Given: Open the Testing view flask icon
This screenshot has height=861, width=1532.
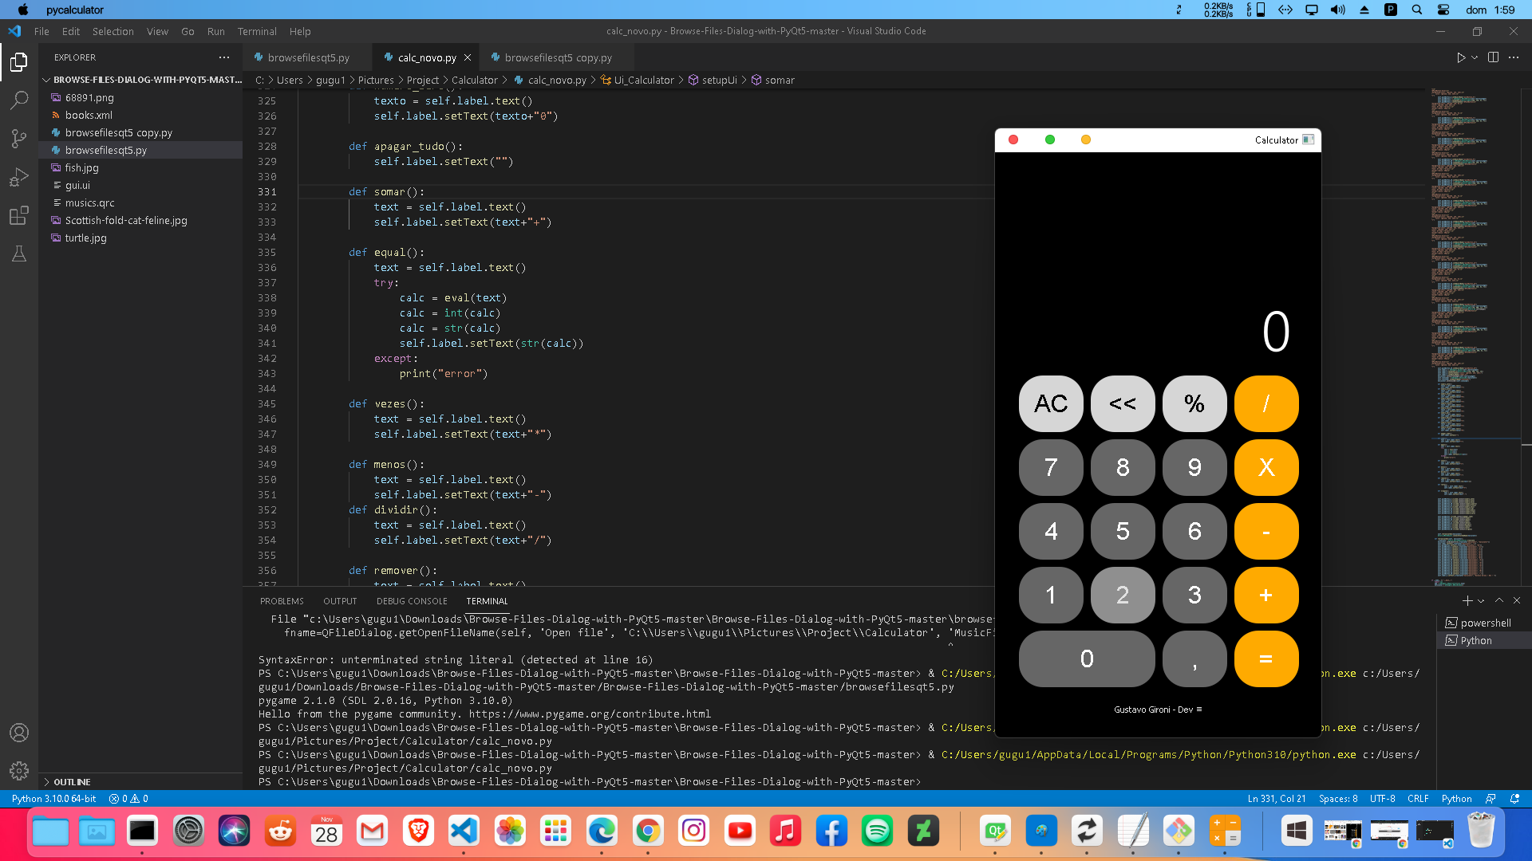Looking at the screenshot, I should pos(19,254).
